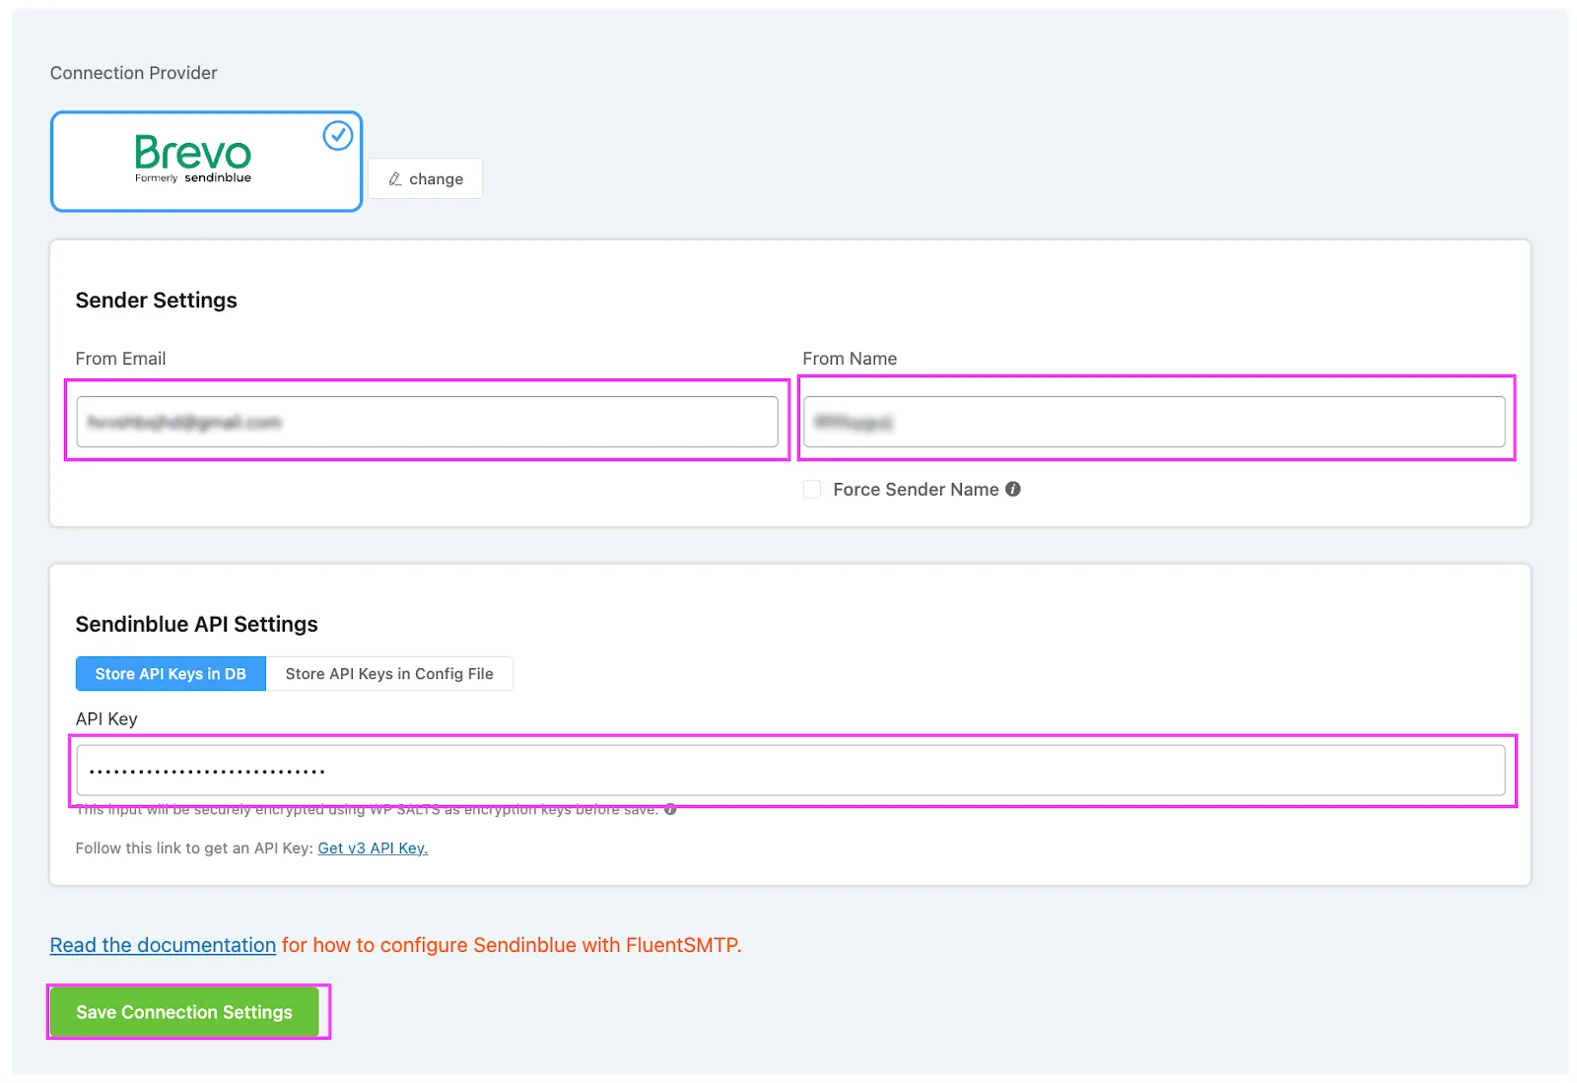Screen dimensions: 1577x1083
Task: Click the Connection Provider label
Action: tap(133, 73)
